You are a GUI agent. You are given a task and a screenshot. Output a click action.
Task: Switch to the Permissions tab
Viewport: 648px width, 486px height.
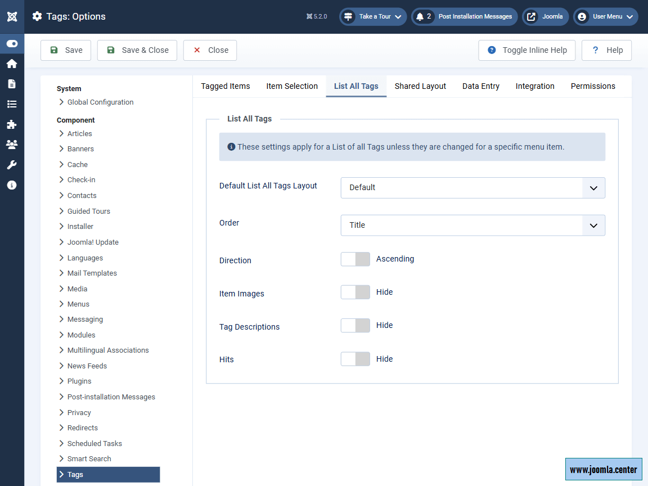593,86
